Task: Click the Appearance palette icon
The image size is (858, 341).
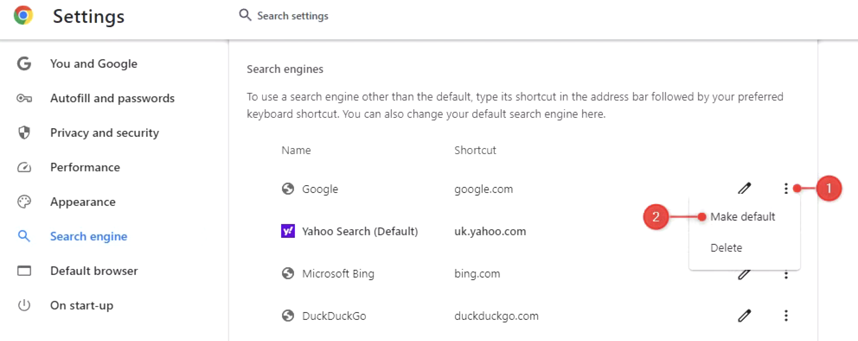Action: 24,202
